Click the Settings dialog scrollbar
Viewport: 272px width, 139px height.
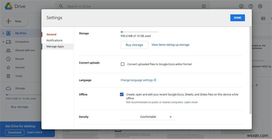click(251, 70)
